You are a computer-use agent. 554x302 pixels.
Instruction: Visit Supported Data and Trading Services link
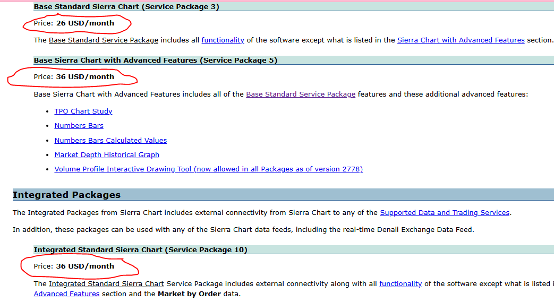tap(445, 213)
